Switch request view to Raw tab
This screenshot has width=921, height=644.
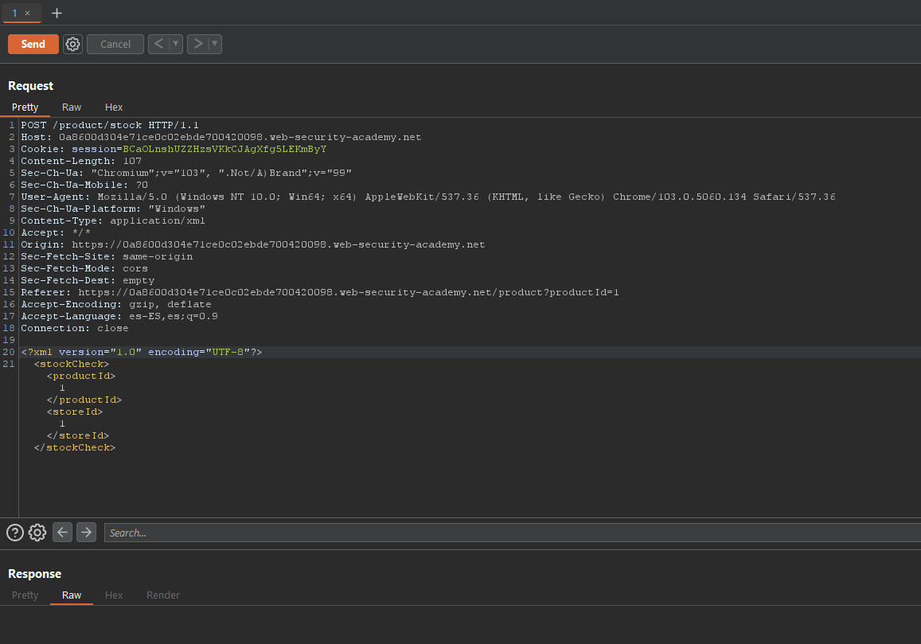(72, 107)
